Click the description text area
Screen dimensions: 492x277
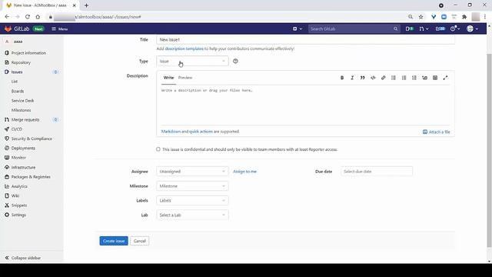click(x=305, y=105)
